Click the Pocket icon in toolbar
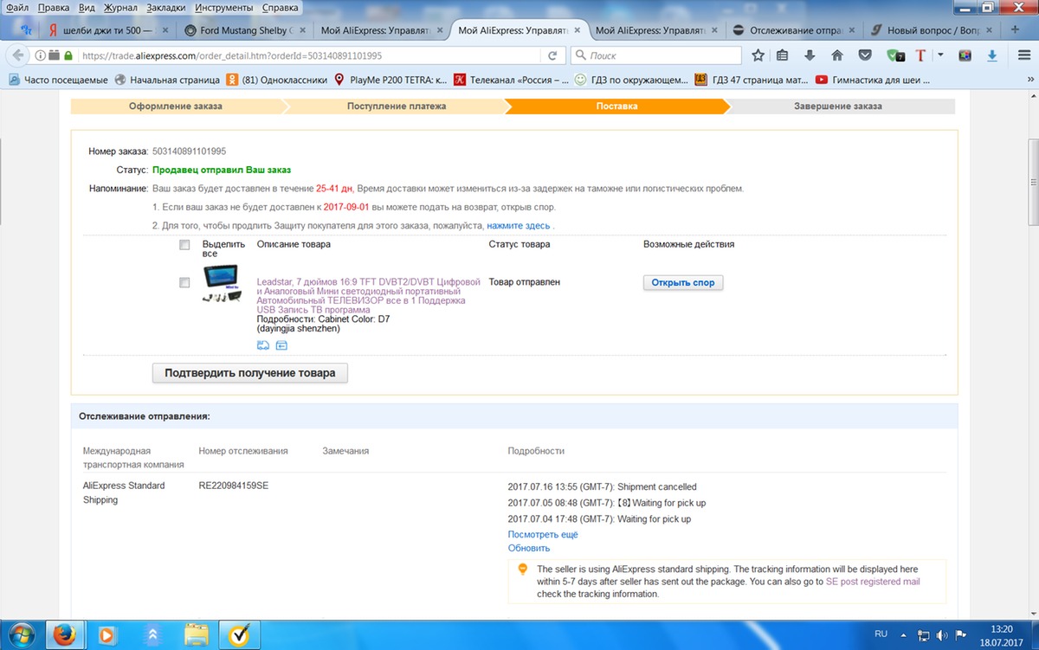Viewport: 1039px width, 650px height. coord(864,55)
